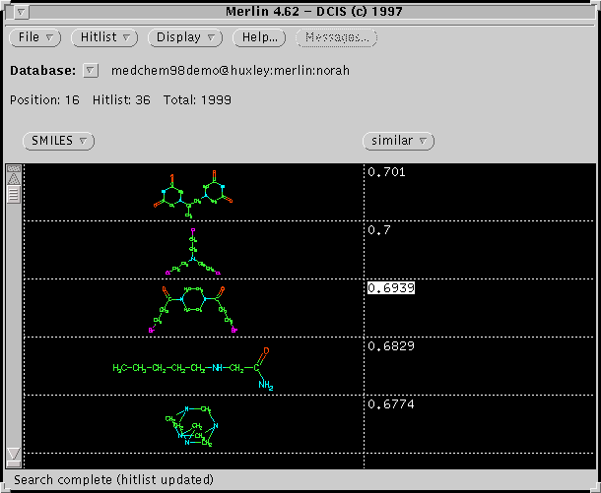
Task: Expand the SMILES column dropdown
Action: click(x=57, y=141)
